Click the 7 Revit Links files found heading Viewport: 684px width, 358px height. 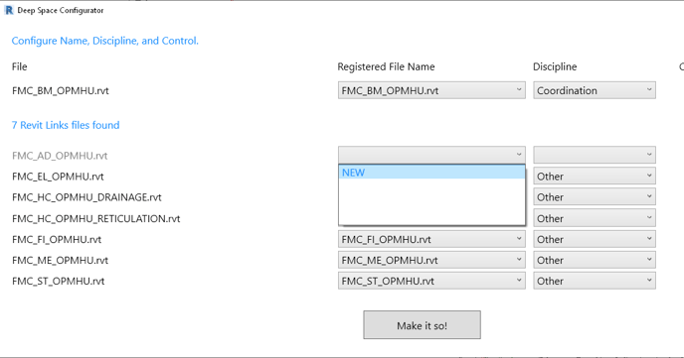[x=66, y=125]
